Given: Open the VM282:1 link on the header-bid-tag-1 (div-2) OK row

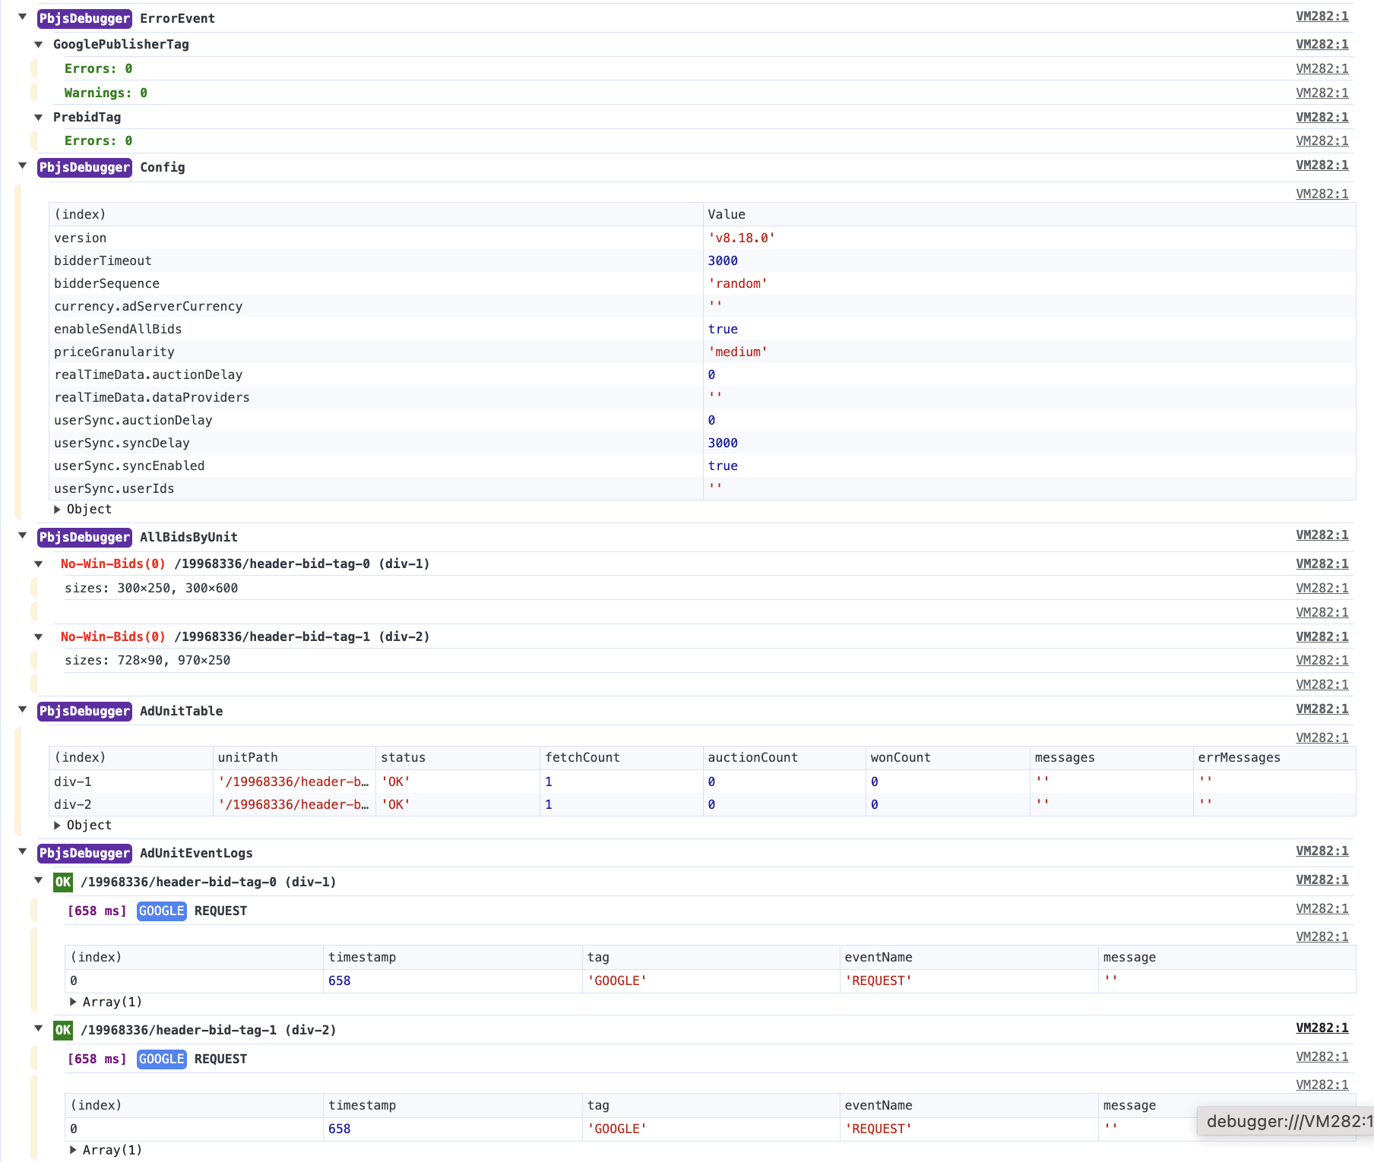Looking at the screenshot, I should coord(1322,1028).
